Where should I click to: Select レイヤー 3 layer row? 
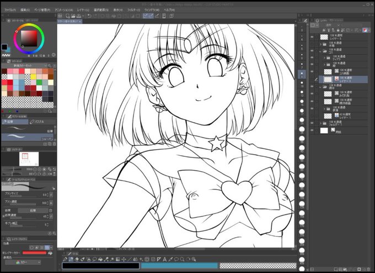[343, 79]
